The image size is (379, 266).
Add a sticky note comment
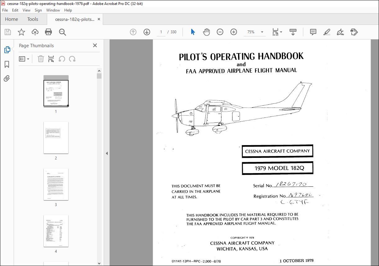click(313, 32)
